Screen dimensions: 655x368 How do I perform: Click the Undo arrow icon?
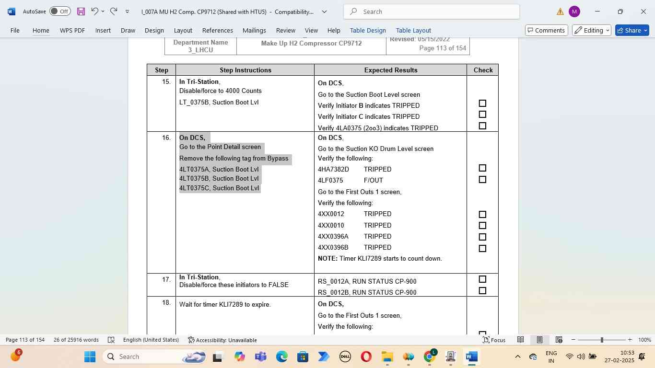coord(94,11)
